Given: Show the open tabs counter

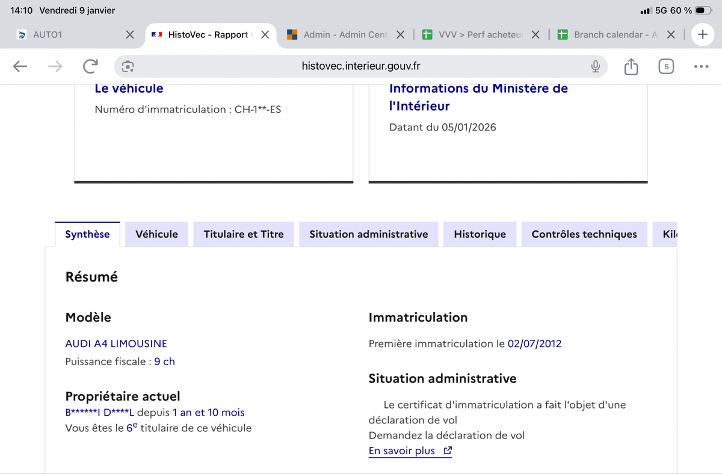Looking at the screenshot, I should pos(665,66).
